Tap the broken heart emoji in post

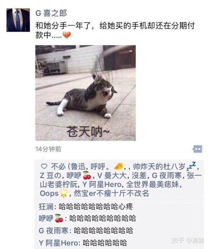point(67,35)
